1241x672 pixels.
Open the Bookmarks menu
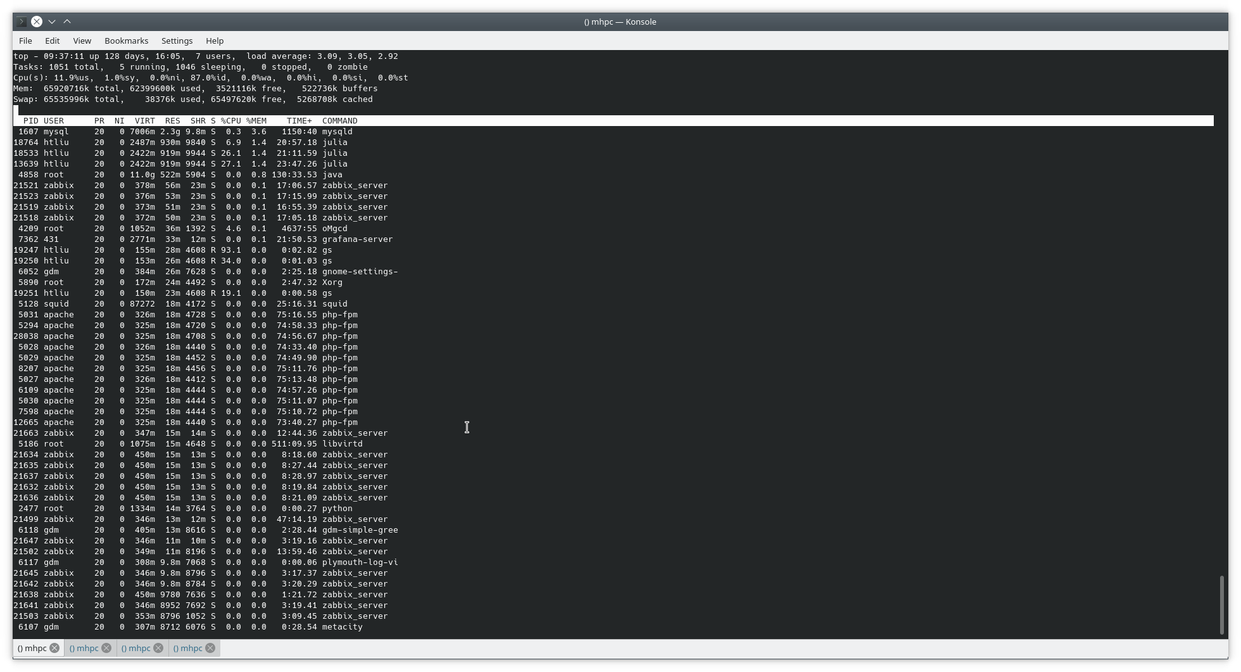[x=127, y=41]
